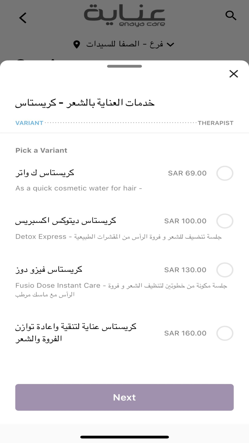Select the Detox Express variant
This screenshot has width=249, height=443.
click(224, 221)
